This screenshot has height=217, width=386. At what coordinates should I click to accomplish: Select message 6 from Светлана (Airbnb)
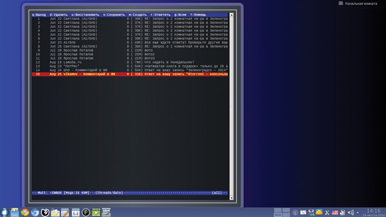pos(130,39)
